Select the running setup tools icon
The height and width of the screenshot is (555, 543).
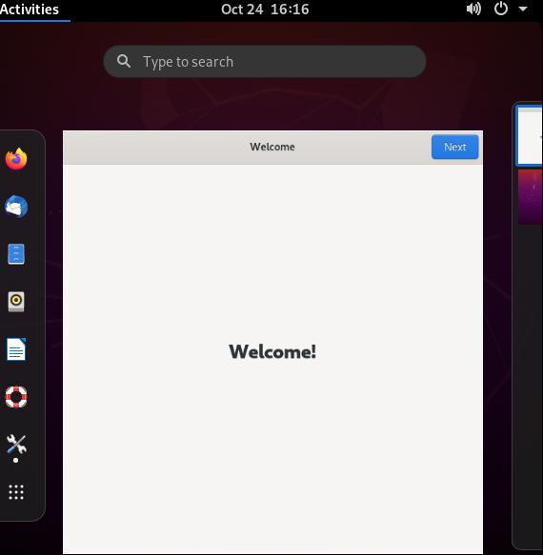16,445
